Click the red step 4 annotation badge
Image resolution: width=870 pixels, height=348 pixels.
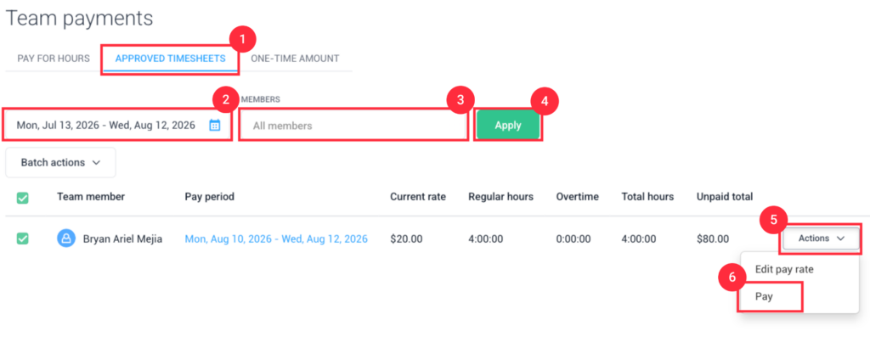545,103
